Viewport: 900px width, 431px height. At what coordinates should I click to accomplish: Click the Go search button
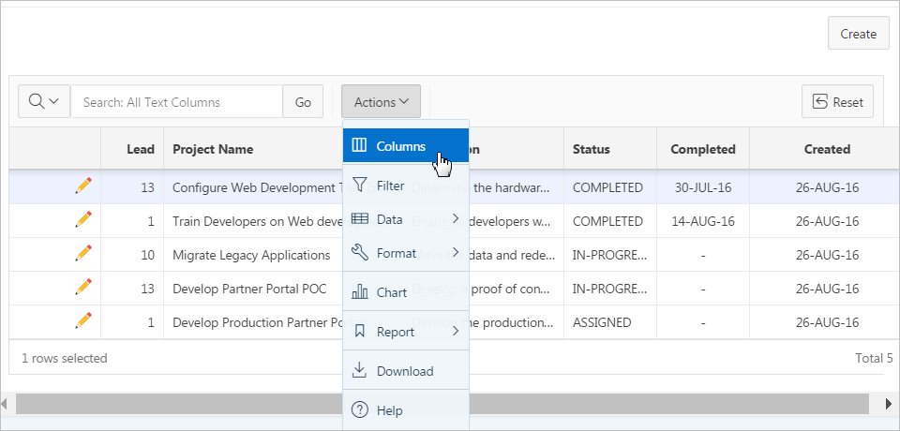click(x=303, y=102)
